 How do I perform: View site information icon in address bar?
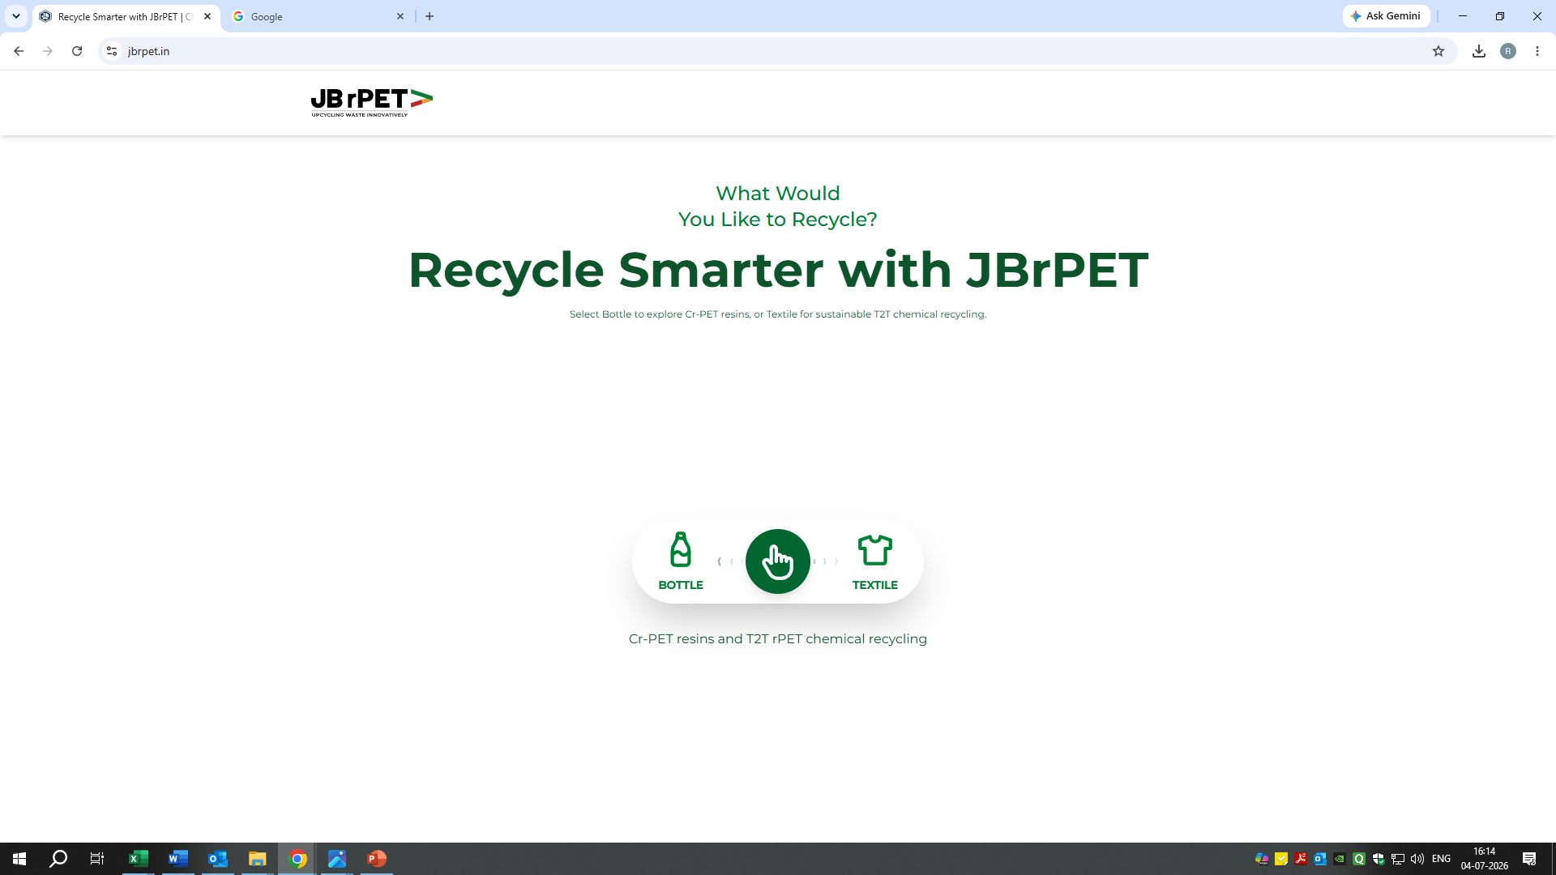[112, 51]
